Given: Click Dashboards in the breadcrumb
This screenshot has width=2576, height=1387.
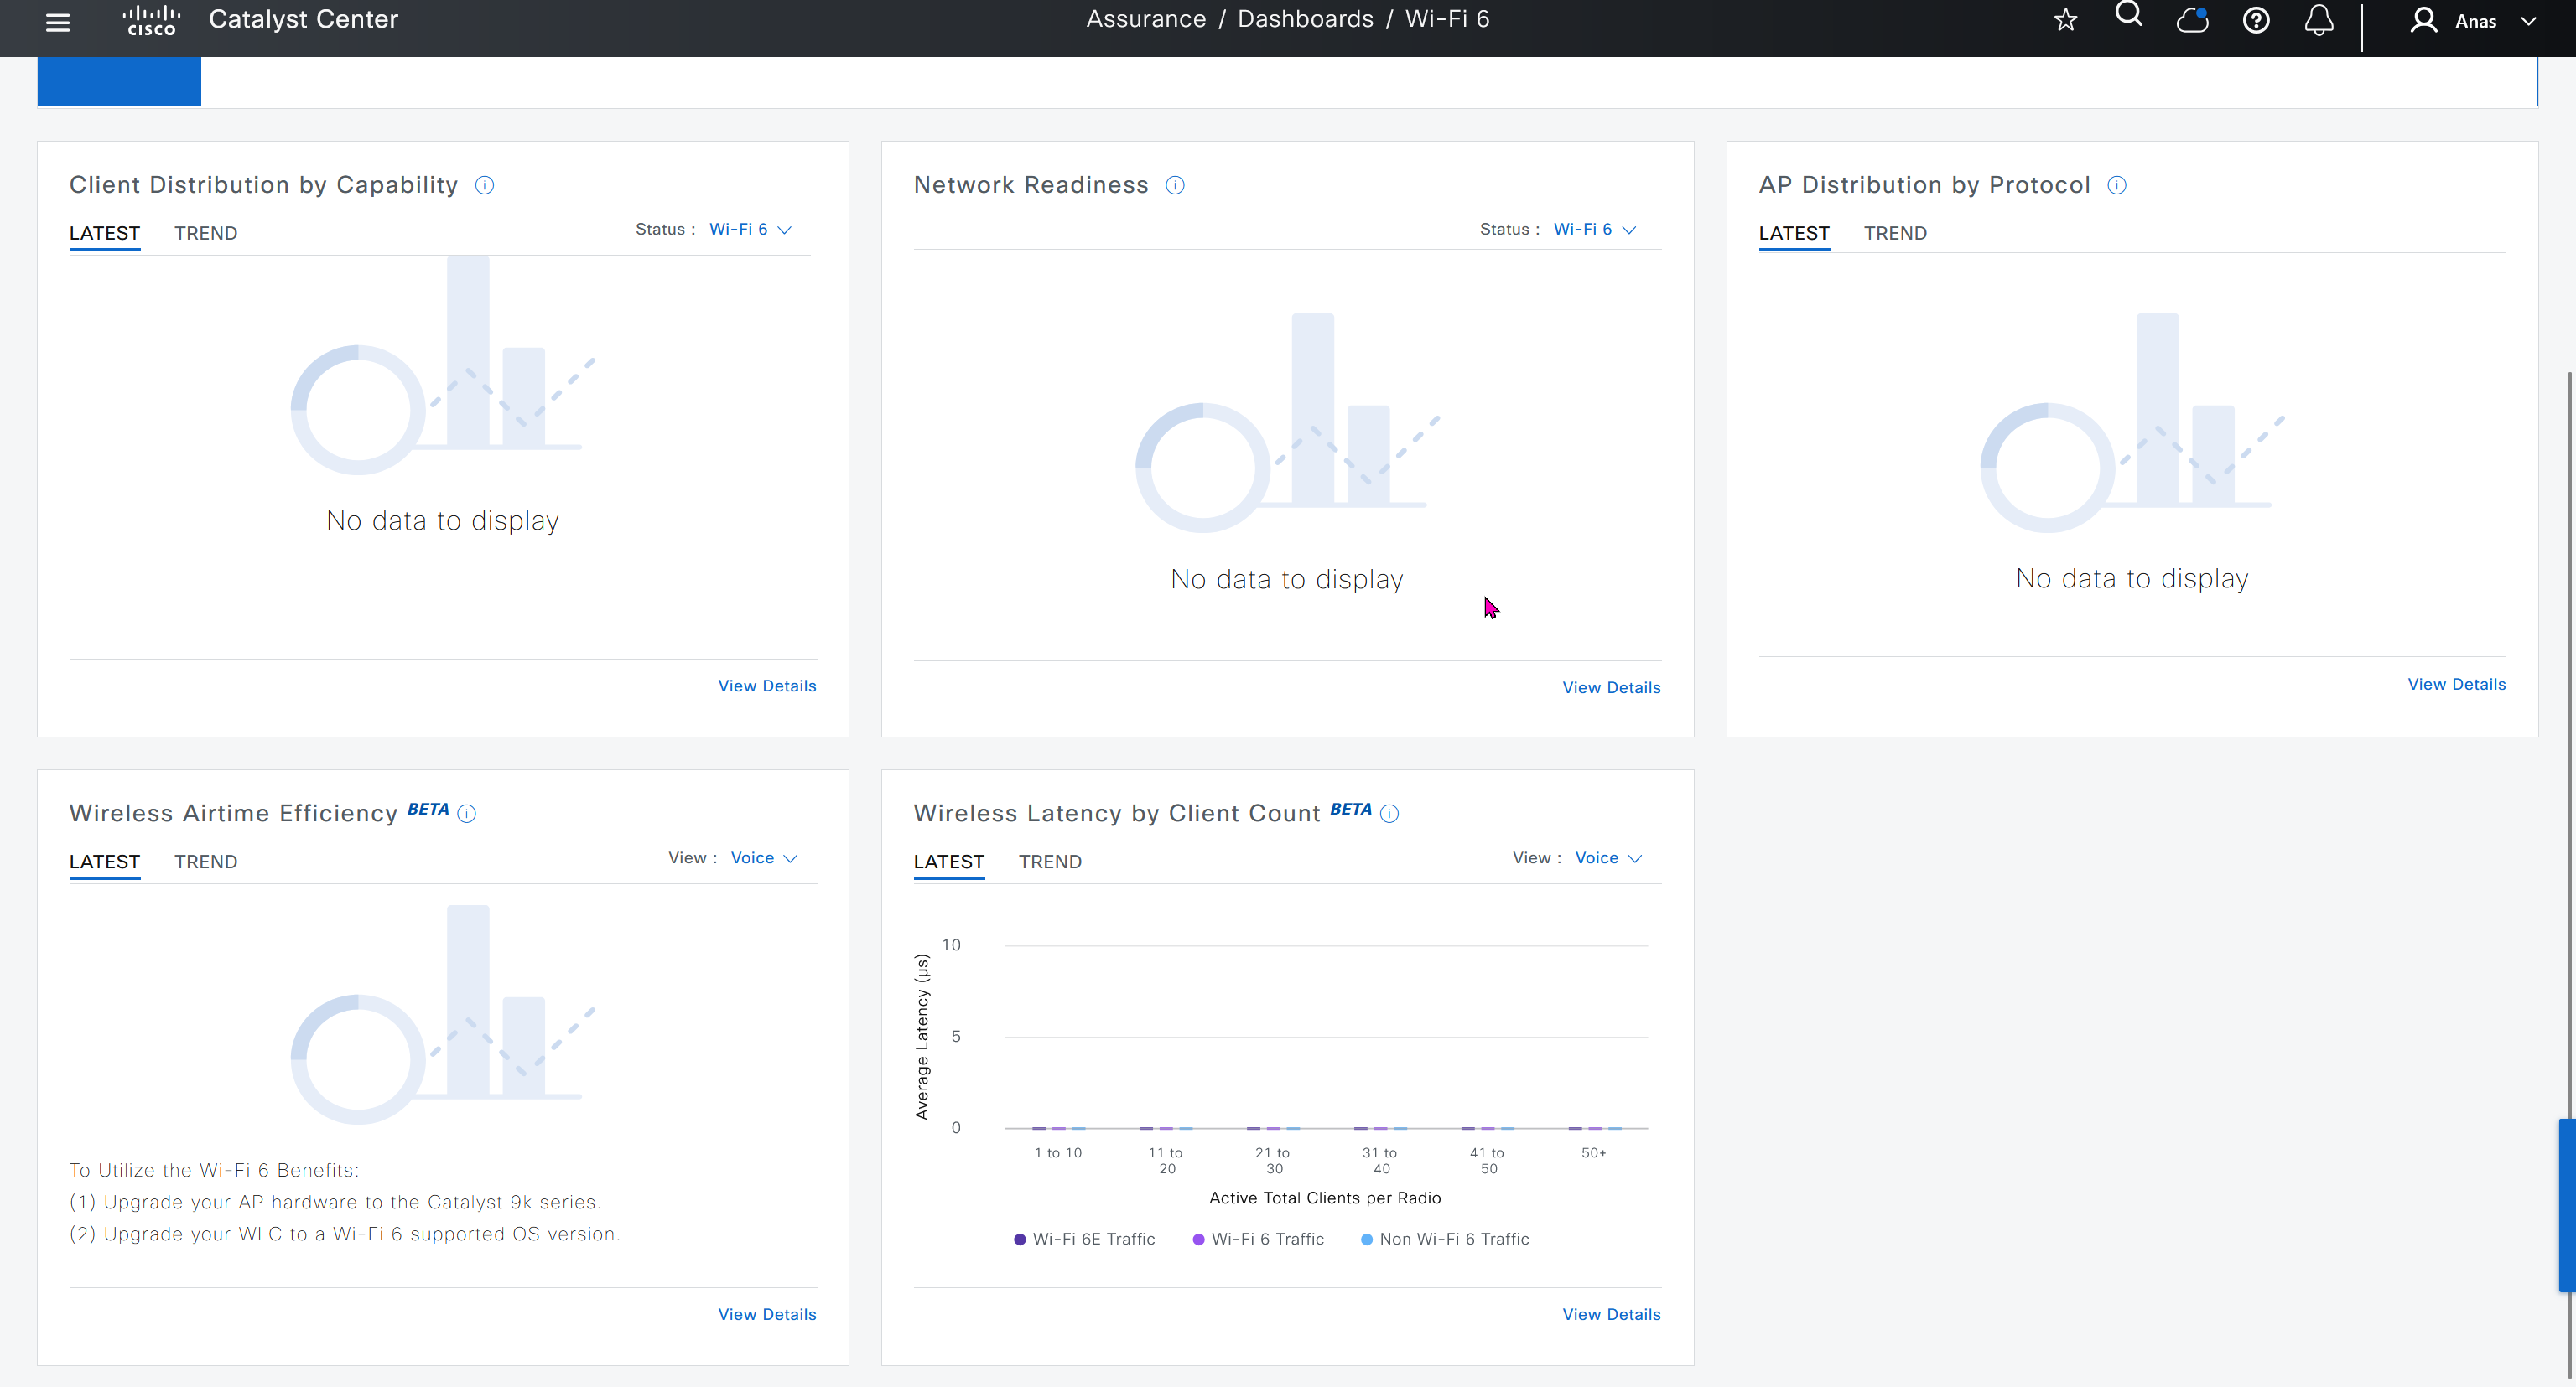Looking at the screenshot, I should 1305,20.
